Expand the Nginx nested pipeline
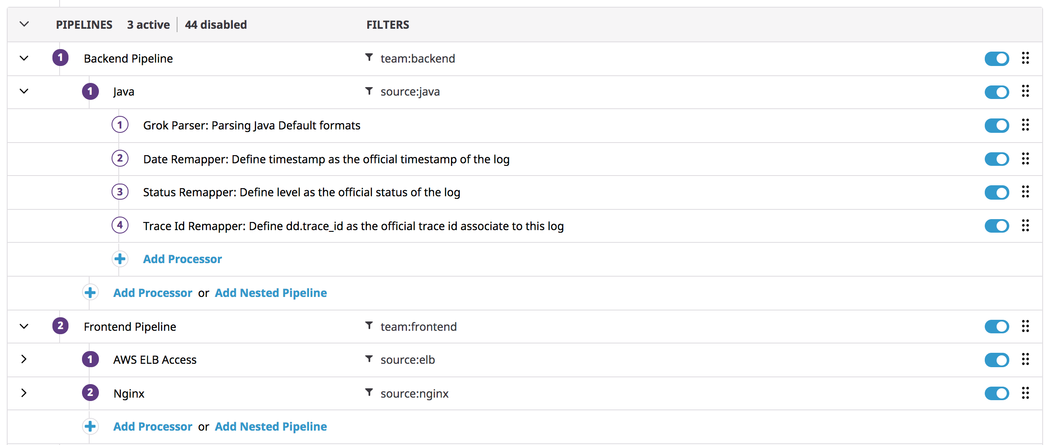The height and width of the screenshot is (445, 1049). 24,393
